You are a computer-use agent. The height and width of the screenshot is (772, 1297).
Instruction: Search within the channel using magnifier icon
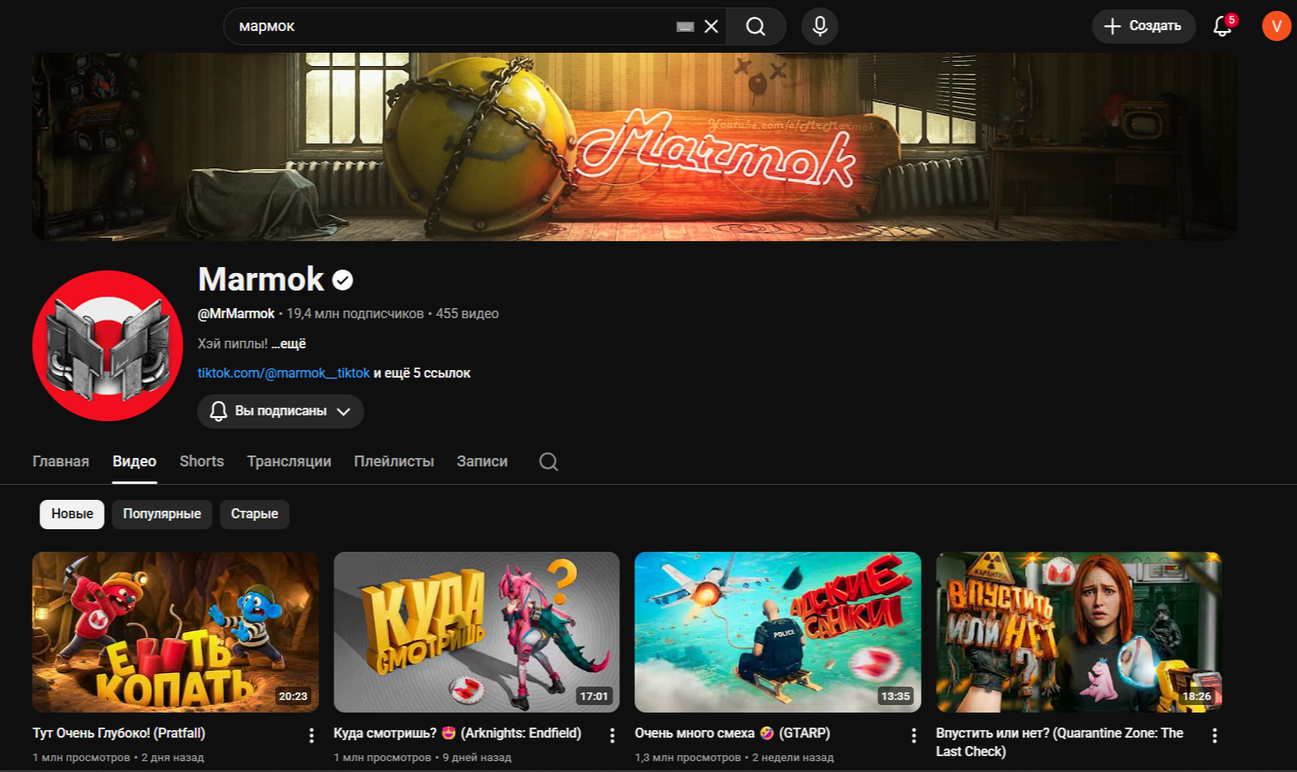(549, 461)
